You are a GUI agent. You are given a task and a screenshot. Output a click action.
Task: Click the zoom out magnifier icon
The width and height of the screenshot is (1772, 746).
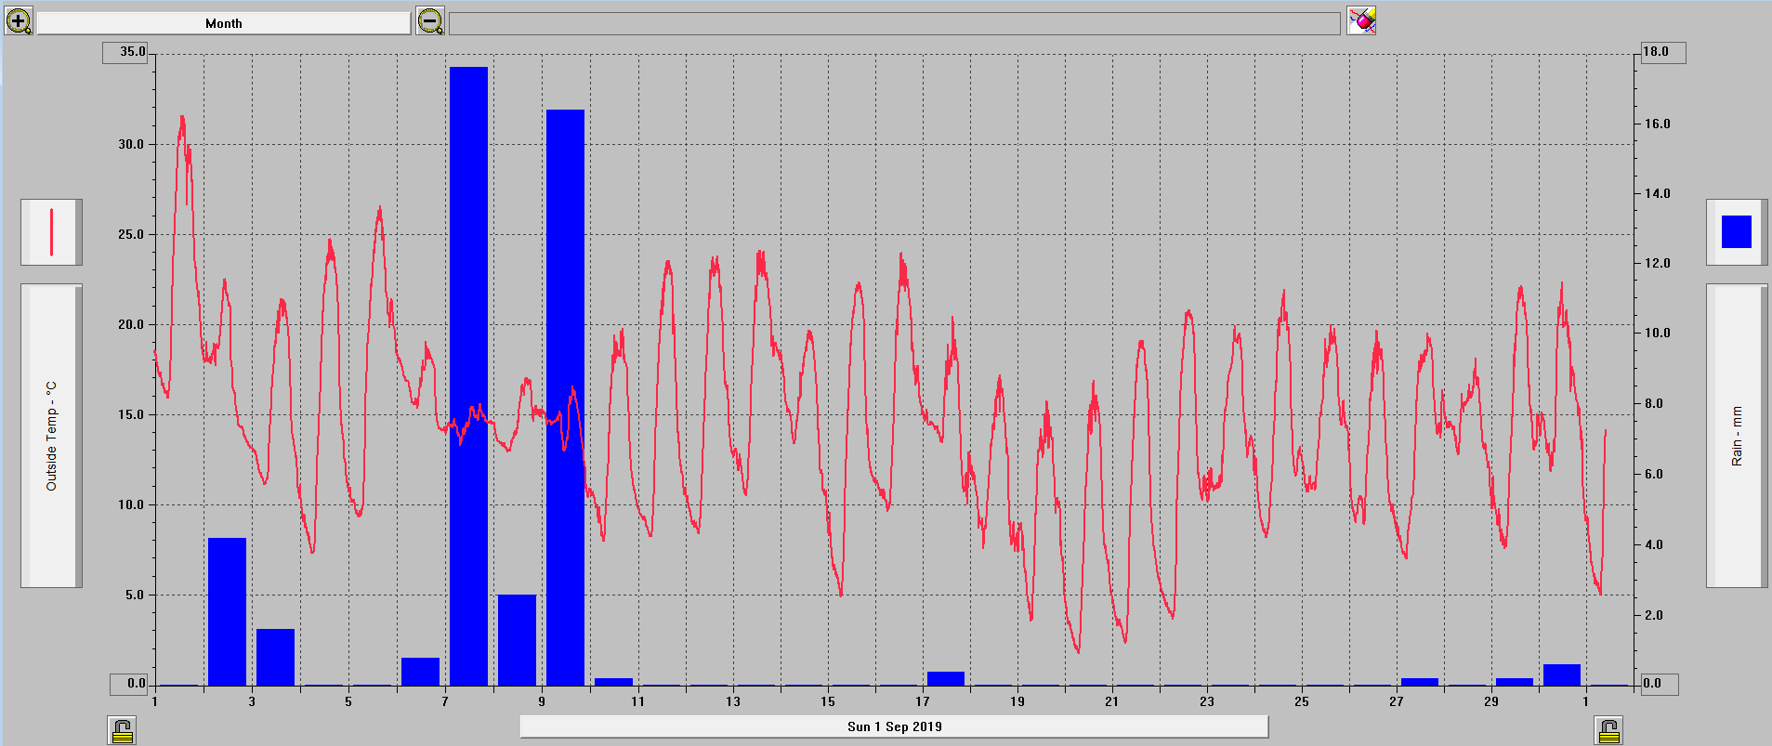point(430,20)
